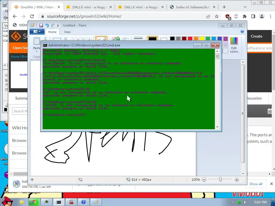Go back in Chrome
This screenshot has width=275, height=206.
pos(15,16)
